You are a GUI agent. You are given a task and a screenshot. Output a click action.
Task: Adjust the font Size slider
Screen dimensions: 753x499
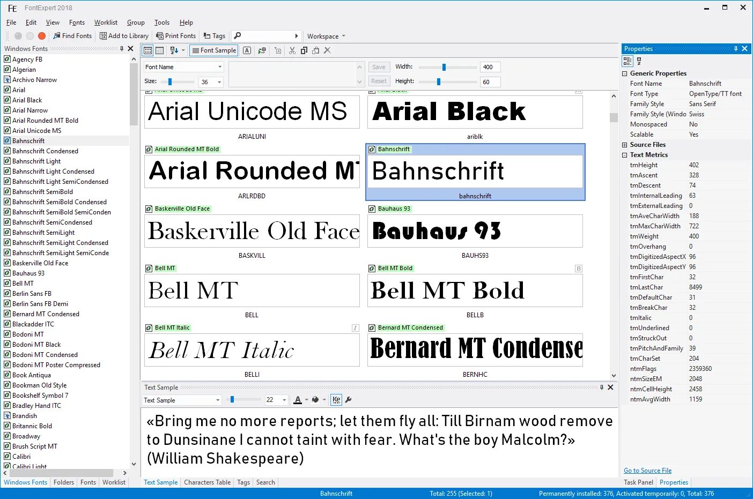[x=169, y=82]
